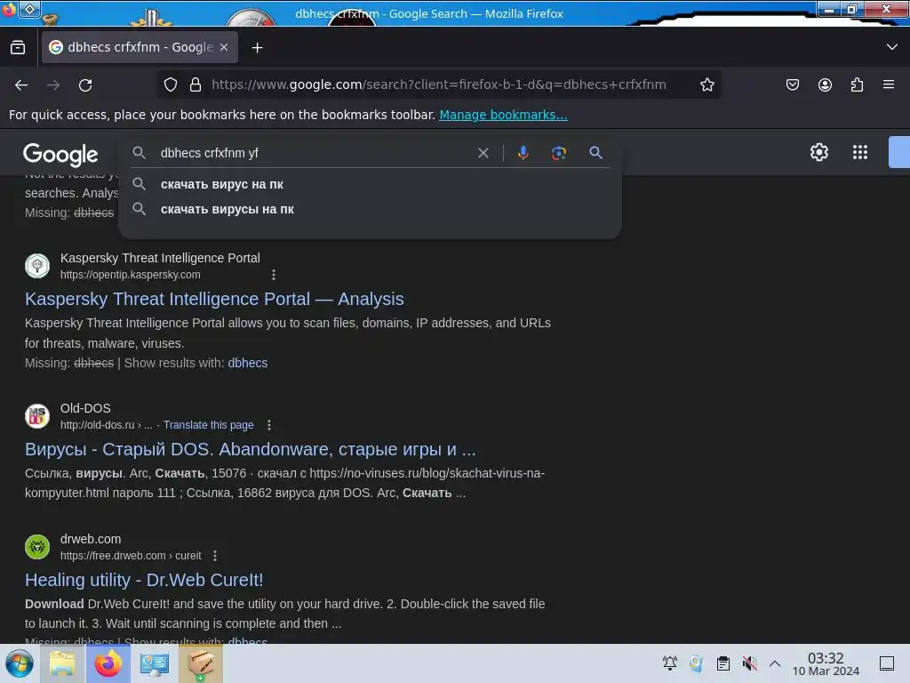Open a new tab with the plus button
Image resolution: width=910 pixels, height=683 pixels.
(257, 48)
